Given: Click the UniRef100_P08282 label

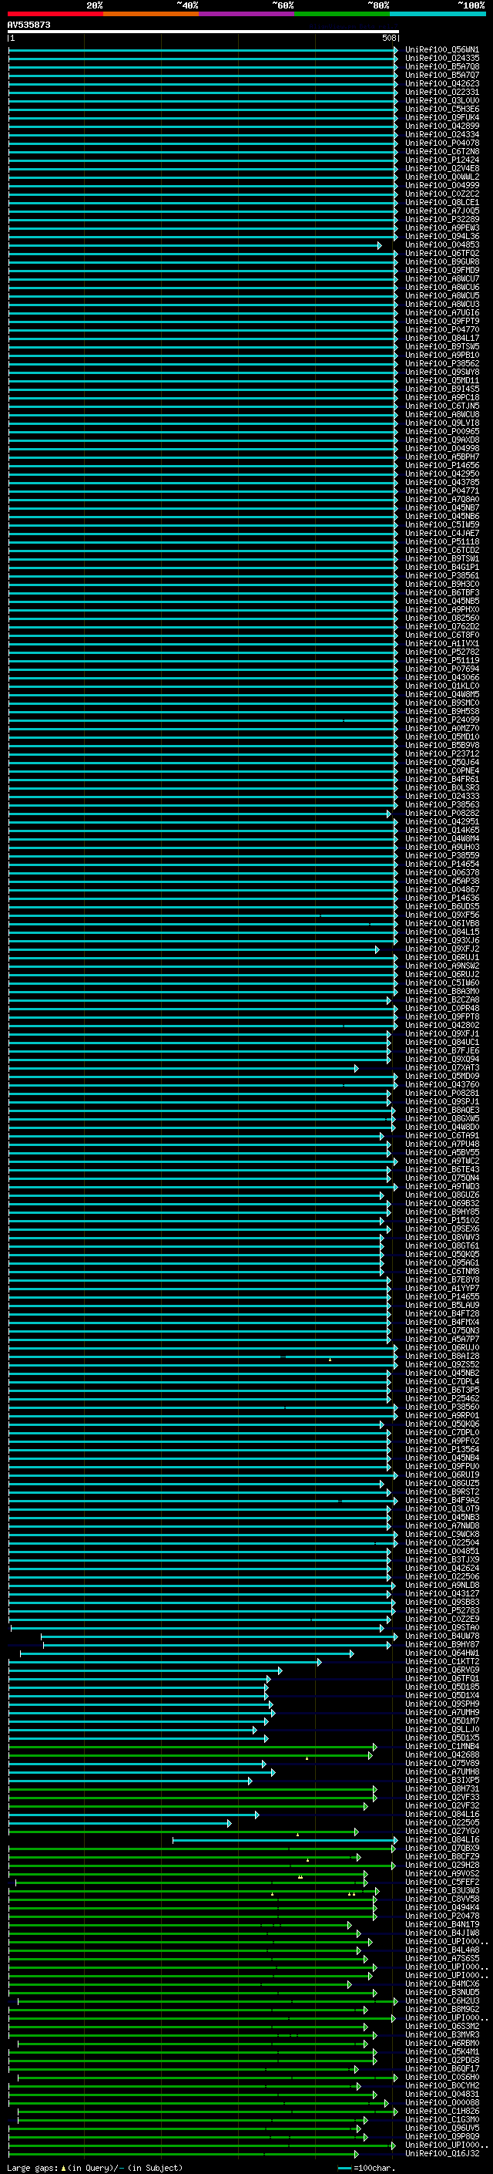Looking at the screenshot, I should click(442, 814).
